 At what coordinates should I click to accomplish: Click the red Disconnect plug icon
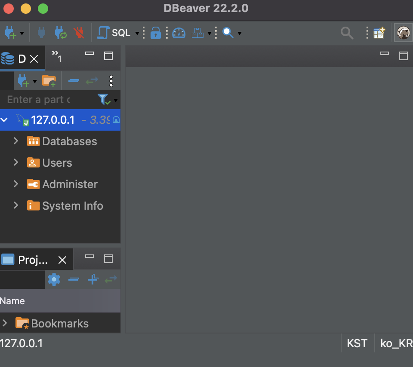[79, 33]
